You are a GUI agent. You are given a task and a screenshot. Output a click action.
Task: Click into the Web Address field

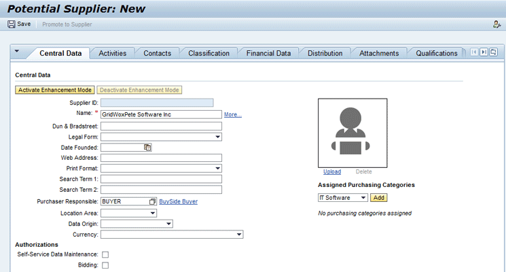[x=161, y=158]
